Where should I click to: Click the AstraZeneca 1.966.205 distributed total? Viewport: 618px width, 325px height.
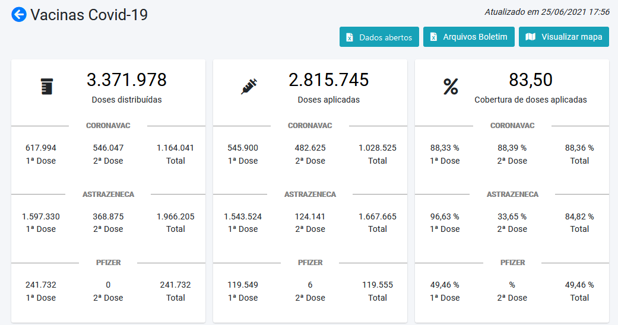coord(175,216)
